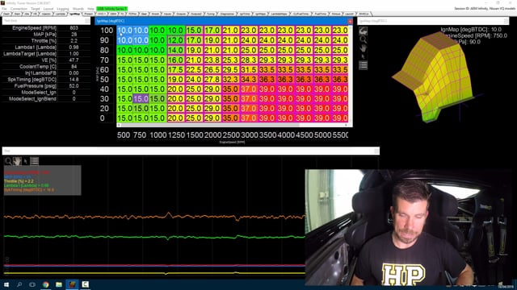
Task: Open the Connection menu
Action: click(x=19, y=9)
